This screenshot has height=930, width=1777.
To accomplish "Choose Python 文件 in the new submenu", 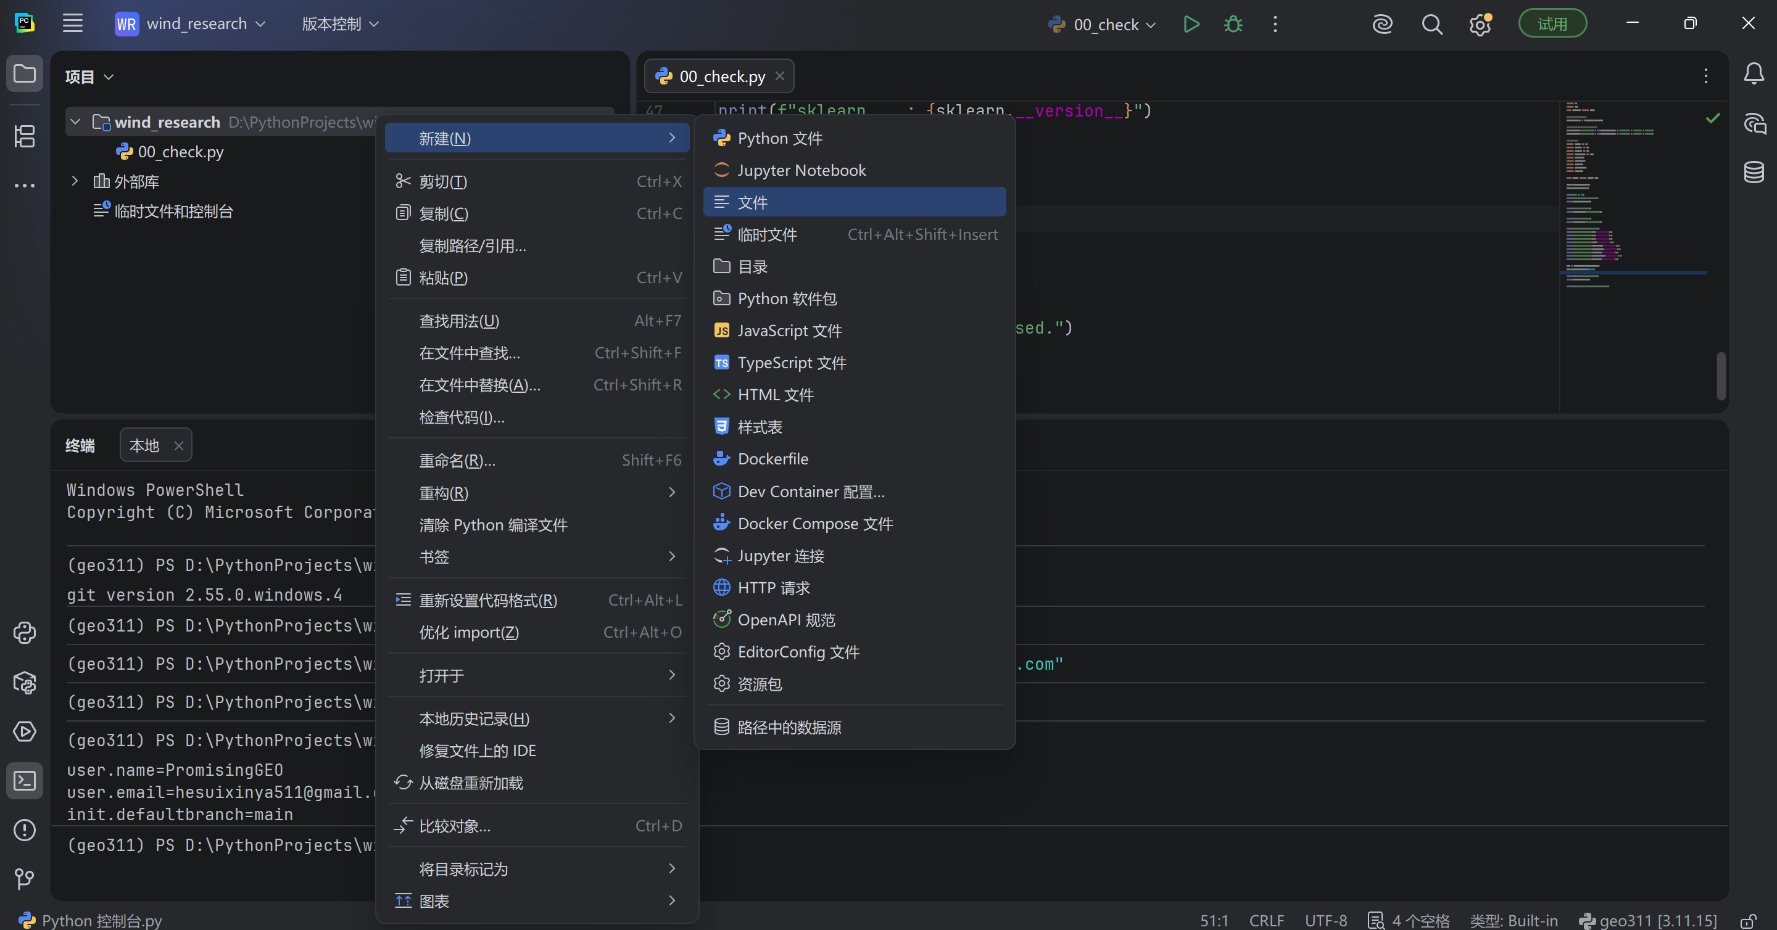I will click(x=855, y=138).
